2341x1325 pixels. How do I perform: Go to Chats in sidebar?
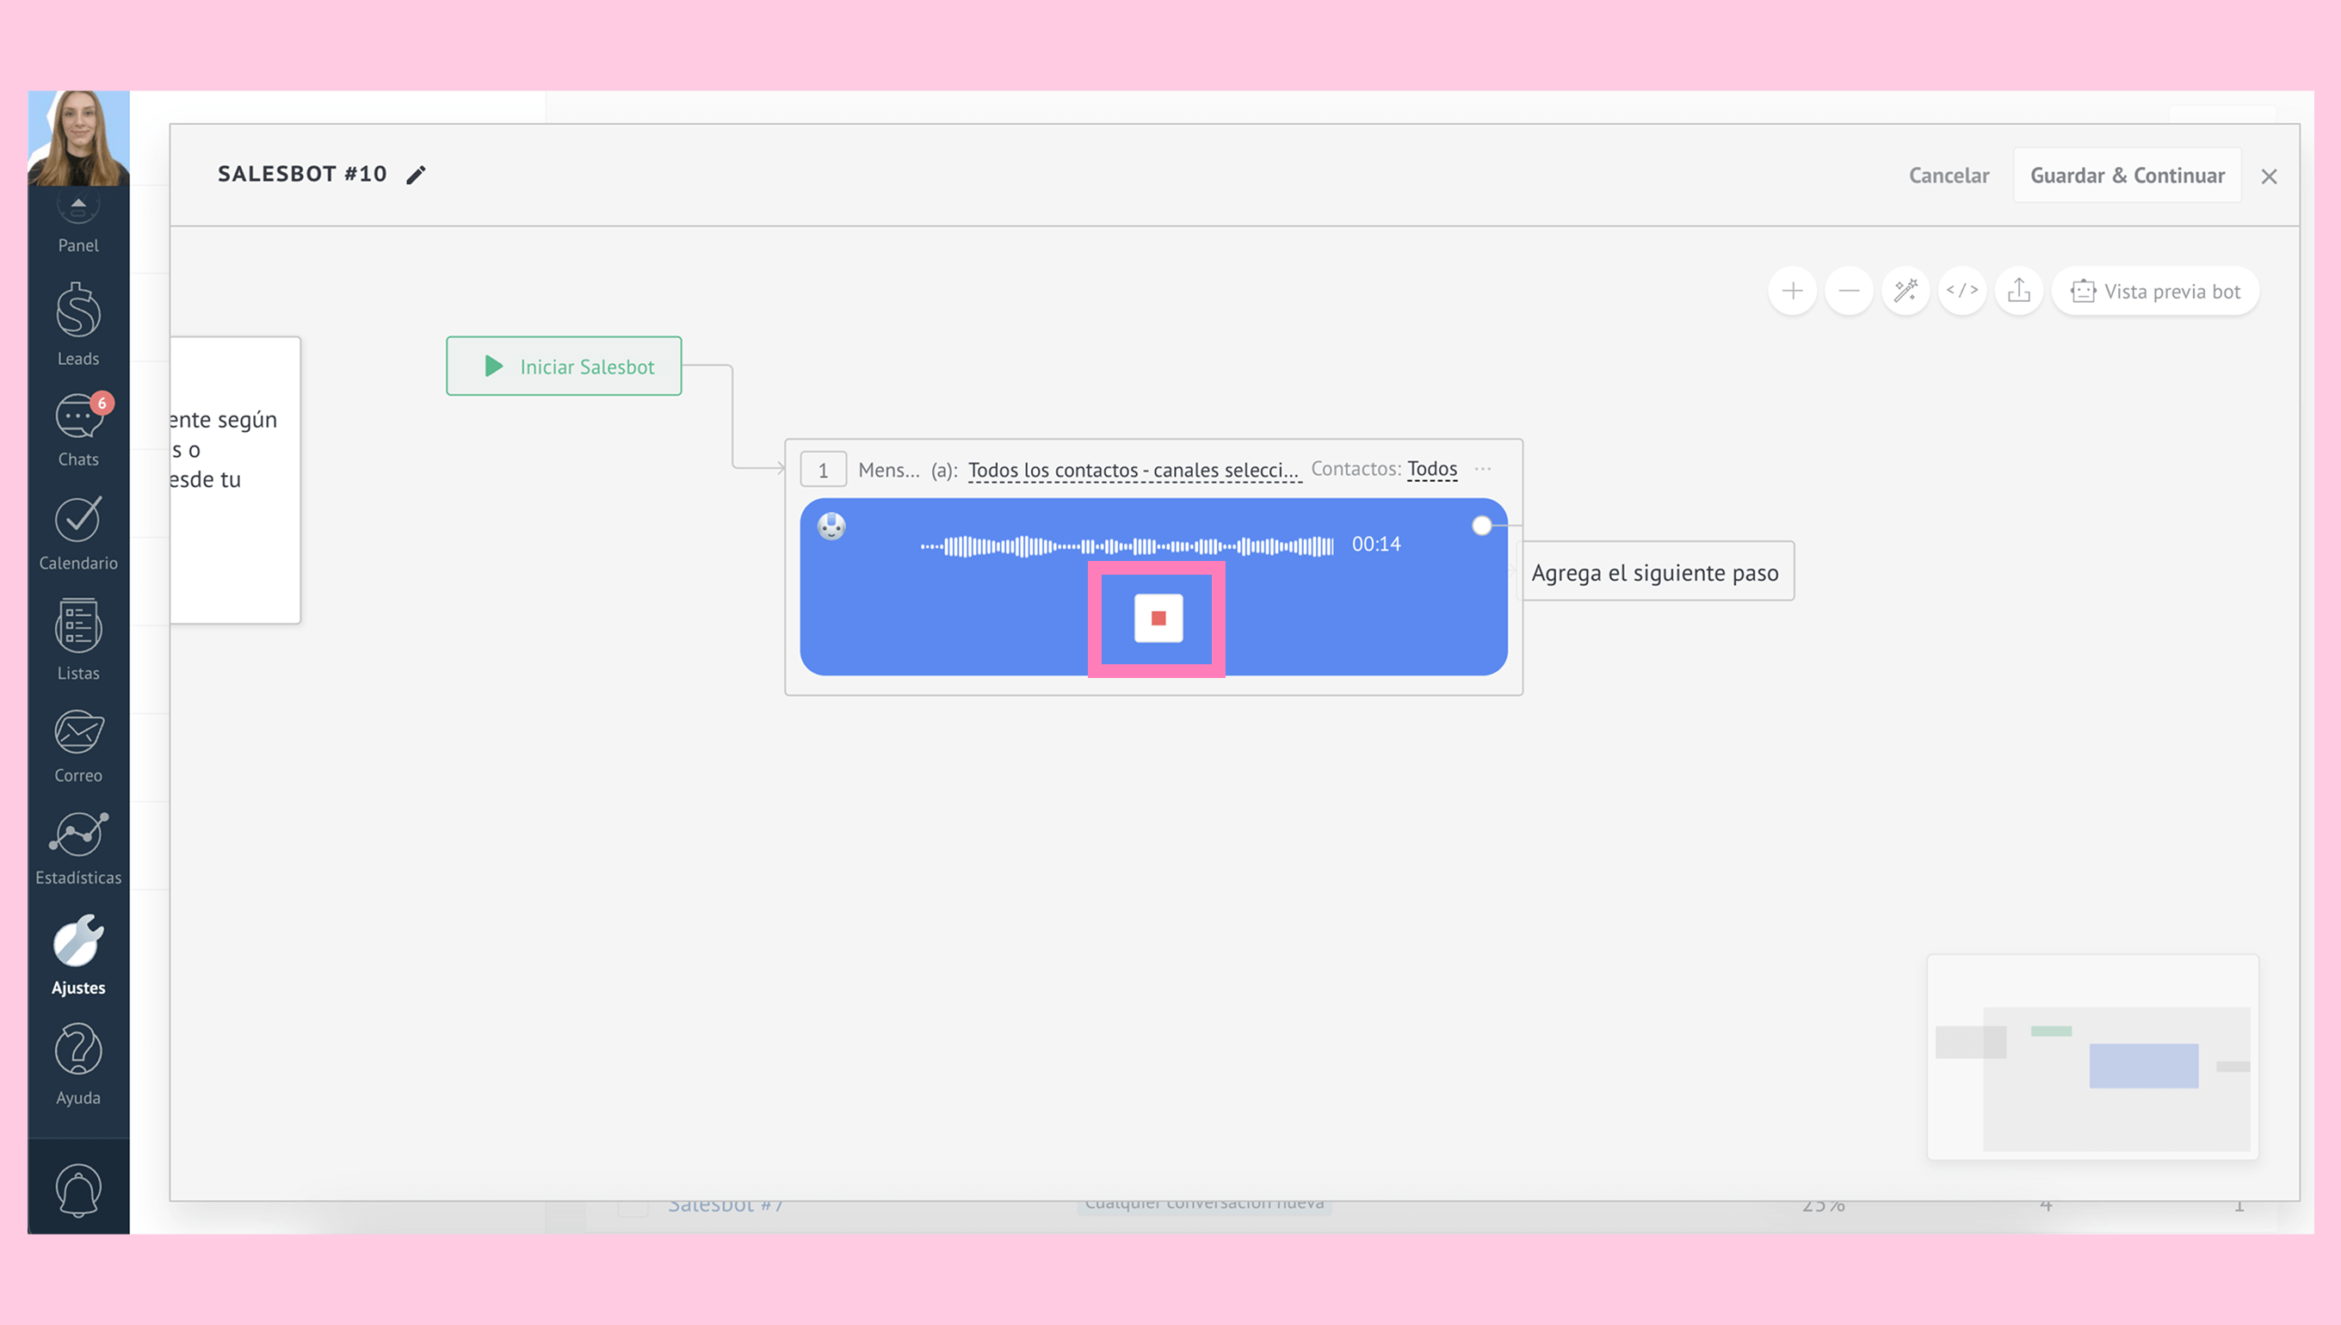[x=78, y=429]
